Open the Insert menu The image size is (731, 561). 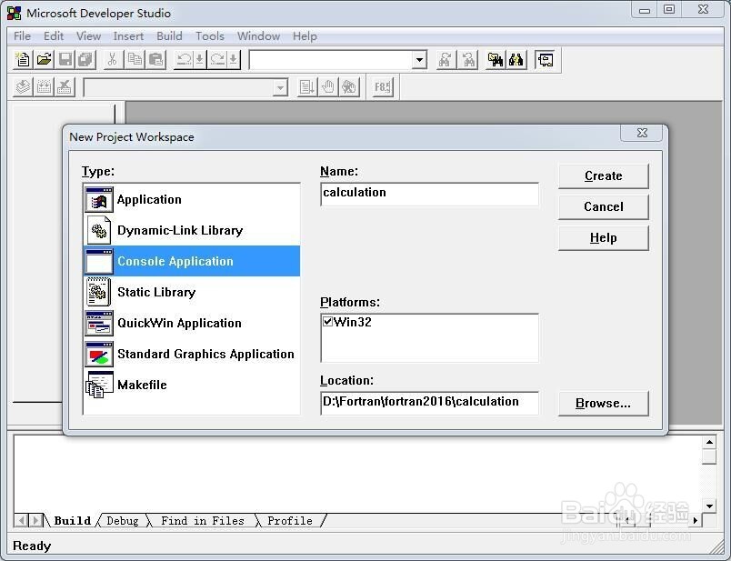128,35
